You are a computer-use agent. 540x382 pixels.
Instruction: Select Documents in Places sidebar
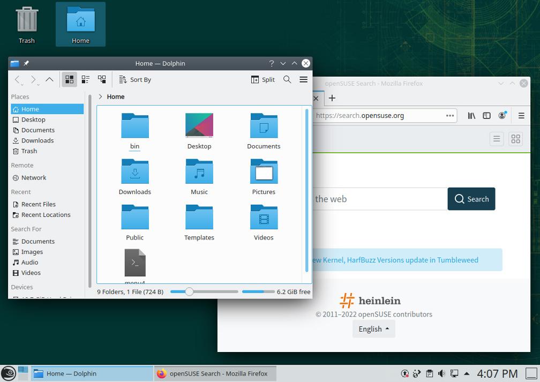[x=47, y=130]
